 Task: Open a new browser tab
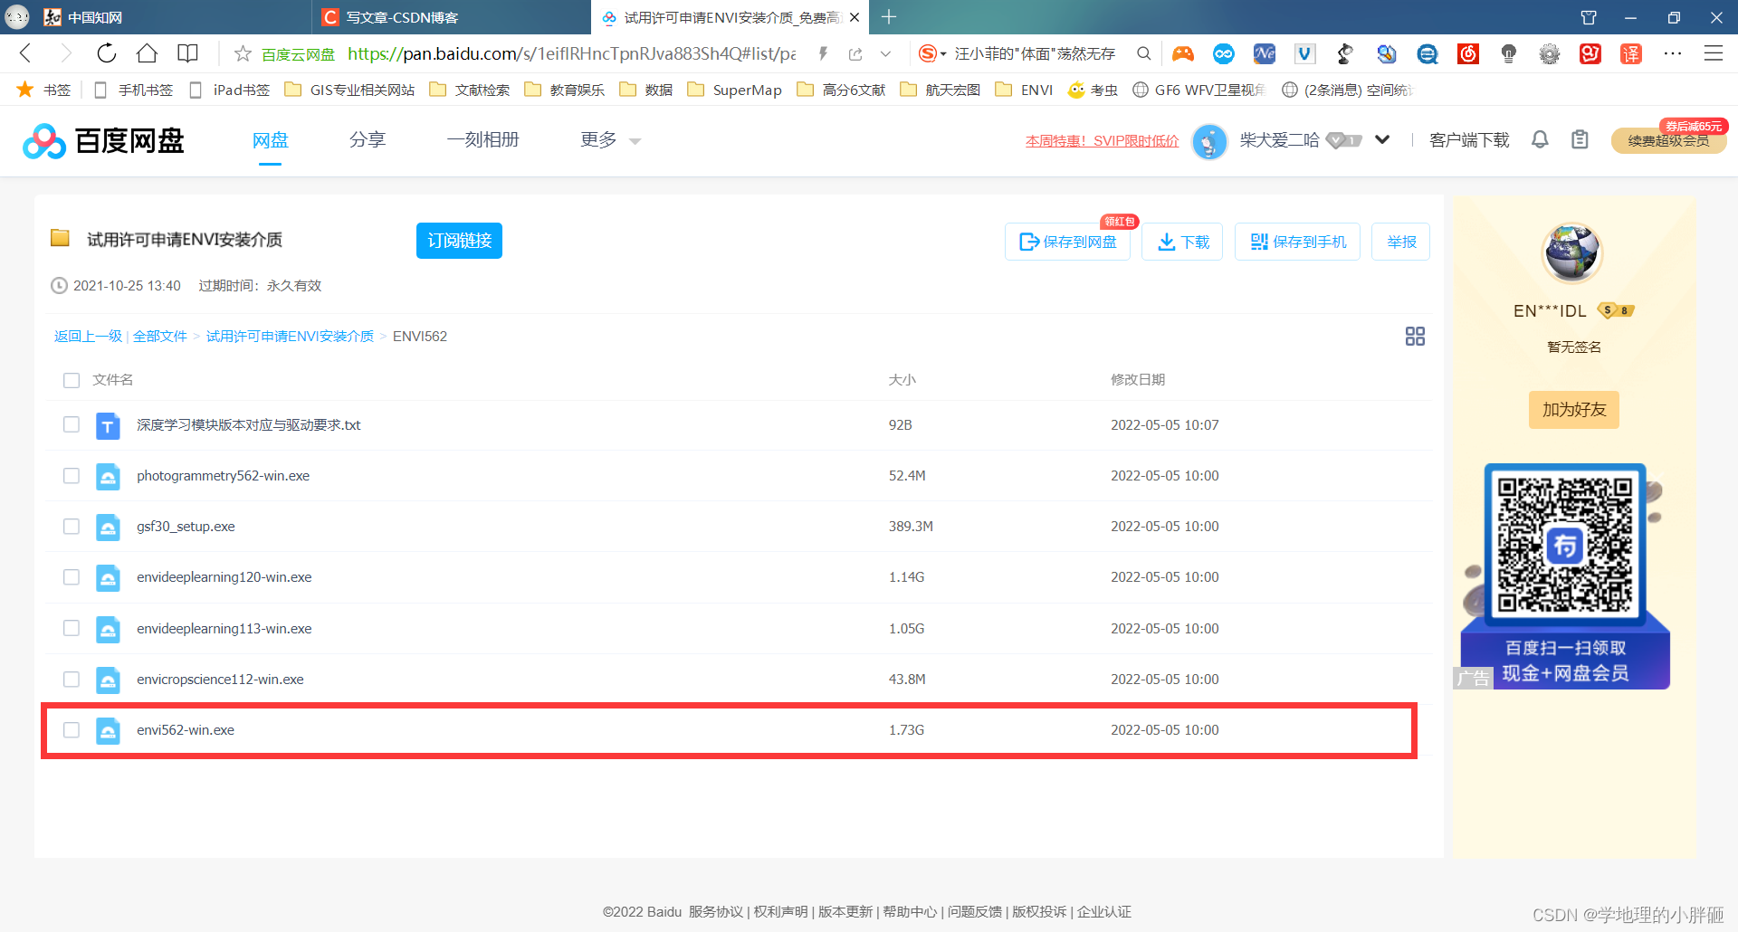click(x=889, y=17)
